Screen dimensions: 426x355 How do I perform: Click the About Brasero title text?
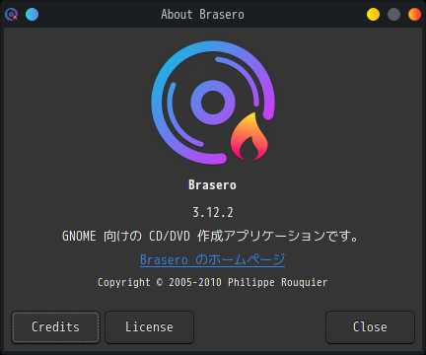pos(202,15)
